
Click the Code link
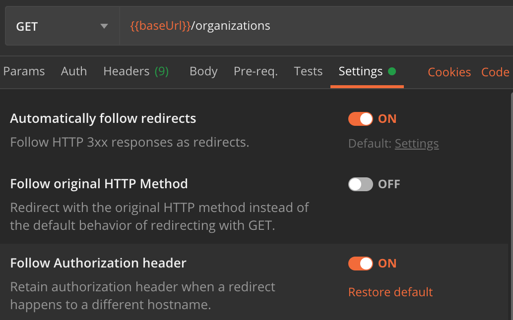click(x=495, y=72)
